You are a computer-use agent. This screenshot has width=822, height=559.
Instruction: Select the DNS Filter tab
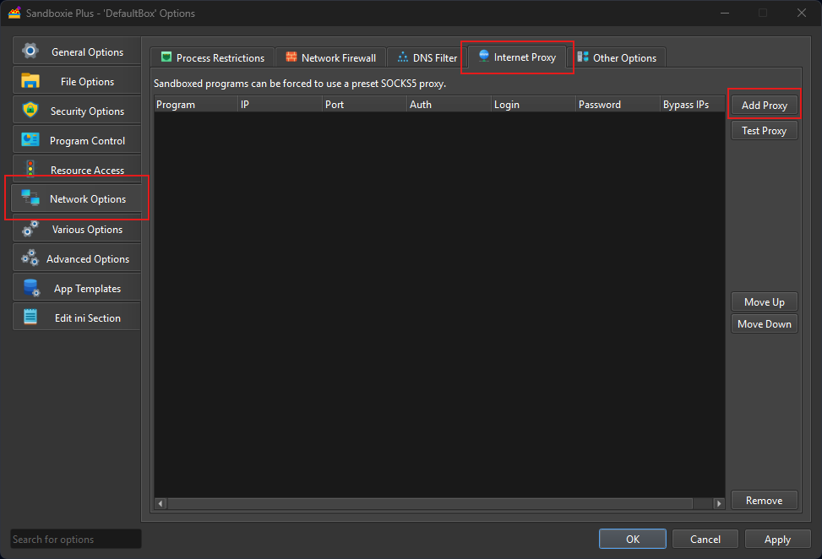pos(424,57)
